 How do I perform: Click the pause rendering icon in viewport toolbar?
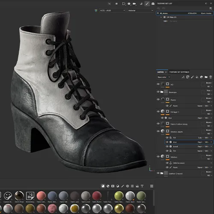pyautogui.click(x=116, y=4)
